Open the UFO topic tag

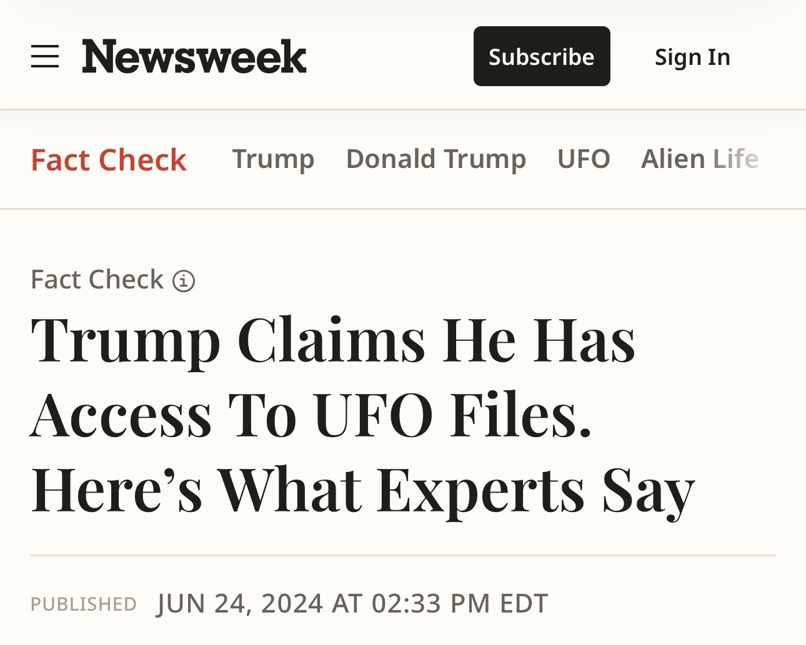click(x=584, y=159)
